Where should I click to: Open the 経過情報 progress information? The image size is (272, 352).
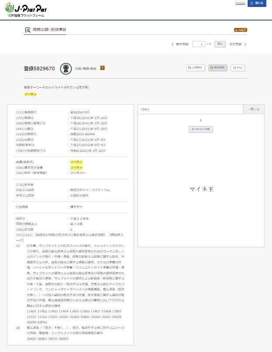click(218, 68)
